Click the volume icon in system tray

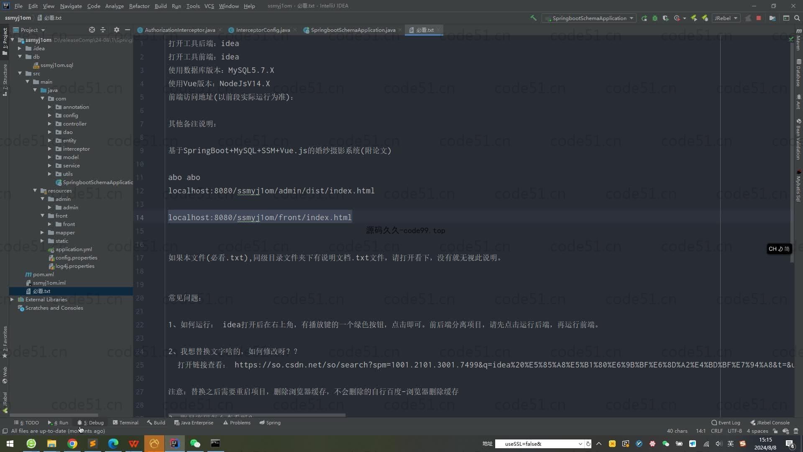(719, 444)
